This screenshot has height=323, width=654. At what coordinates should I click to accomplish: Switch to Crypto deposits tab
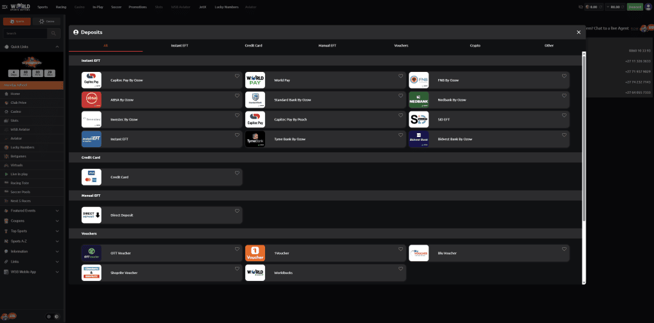[475, 45]
